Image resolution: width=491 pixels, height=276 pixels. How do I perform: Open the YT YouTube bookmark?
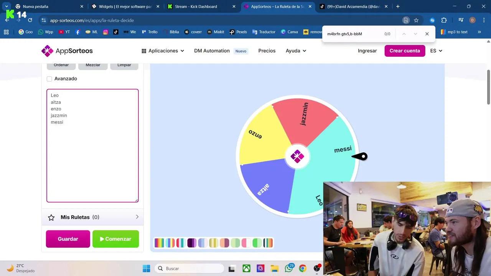click(64, 32)
